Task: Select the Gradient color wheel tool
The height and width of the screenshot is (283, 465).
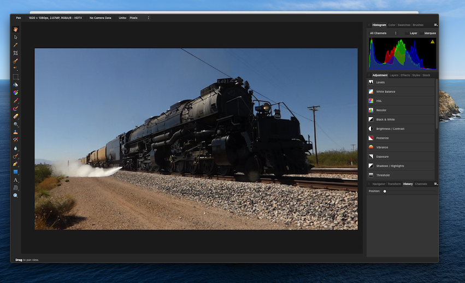Action: point(15,92)
